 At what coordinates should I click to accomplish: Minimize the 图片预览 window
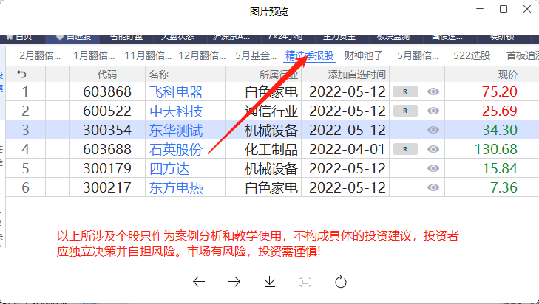tap(480, 9)
